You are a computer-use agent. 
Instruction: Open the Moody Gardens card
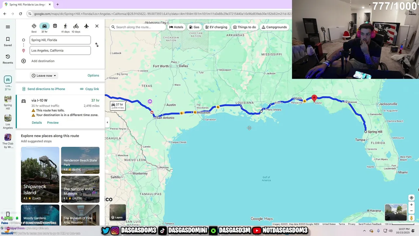[40, 215]
